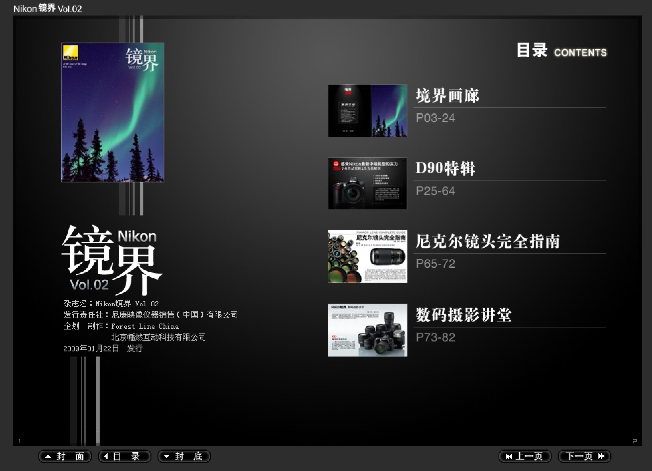
Task: Click the 杂志名：Nikon镜界 Vol.02 line
Action: (x=111, y=303)
